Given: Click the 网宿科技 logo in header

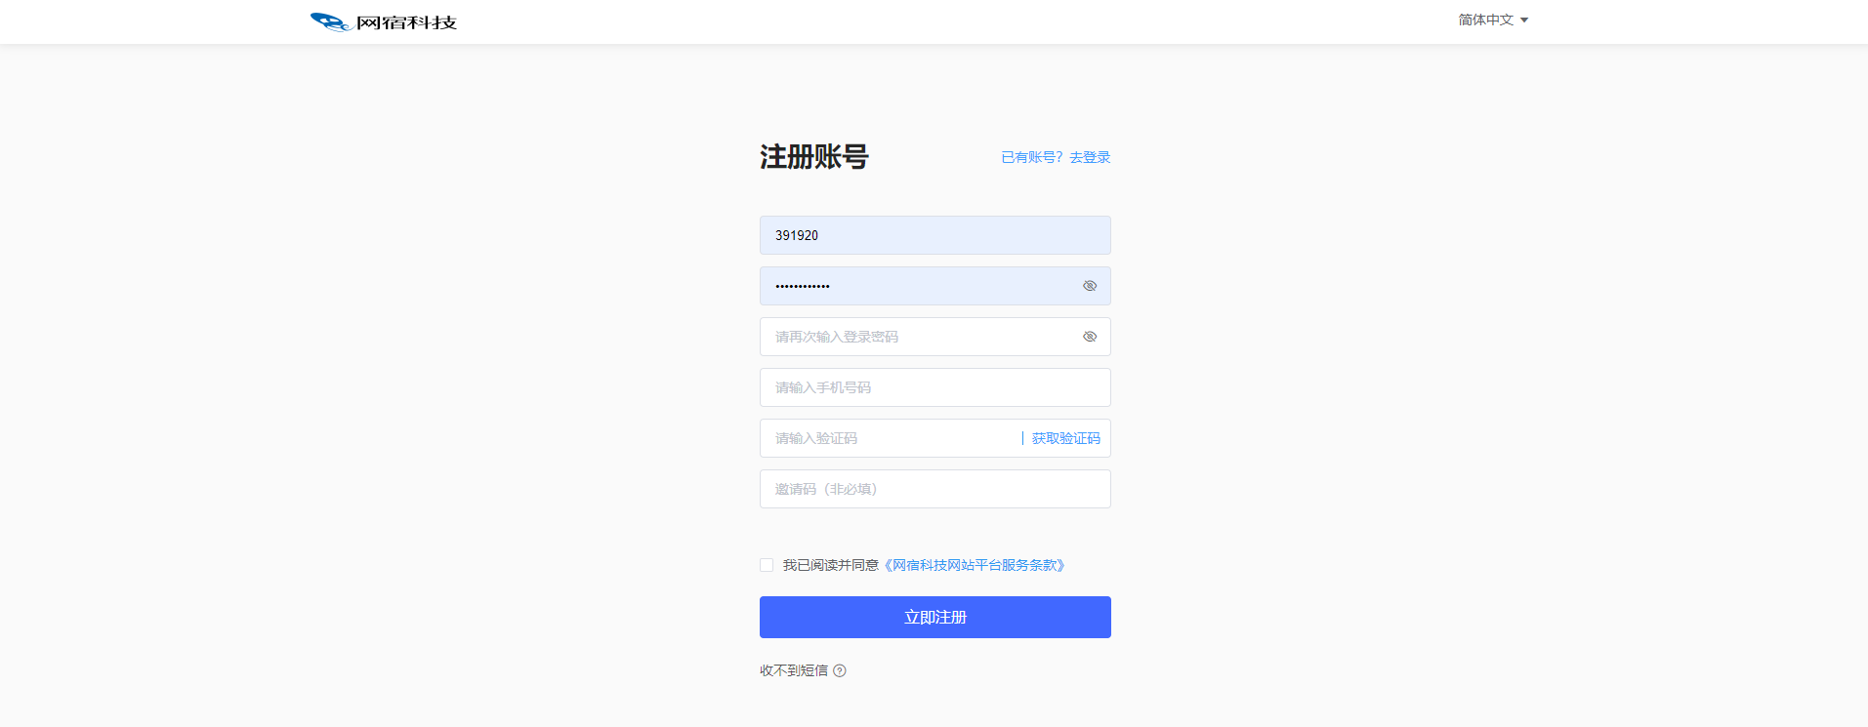Looking at the screenshot, I should [383, 21].
